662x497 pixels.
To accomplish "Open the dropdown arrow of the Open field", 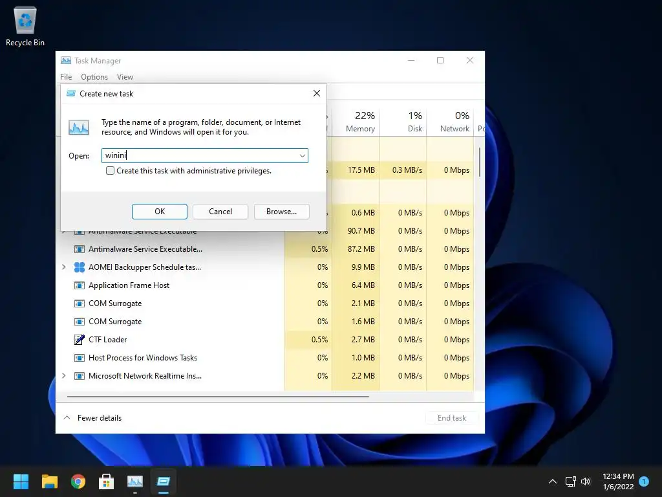I will (x=303, y=155).
